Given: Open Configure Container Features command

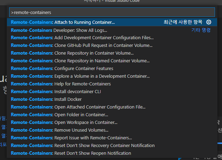Looking at the screenshot, I should click(112, 69).
